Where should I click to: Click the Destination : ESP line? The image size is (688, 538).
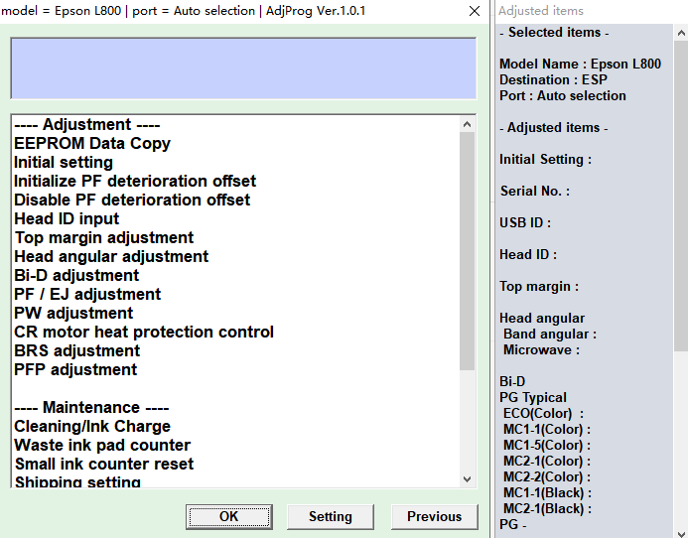coord(553,79)
